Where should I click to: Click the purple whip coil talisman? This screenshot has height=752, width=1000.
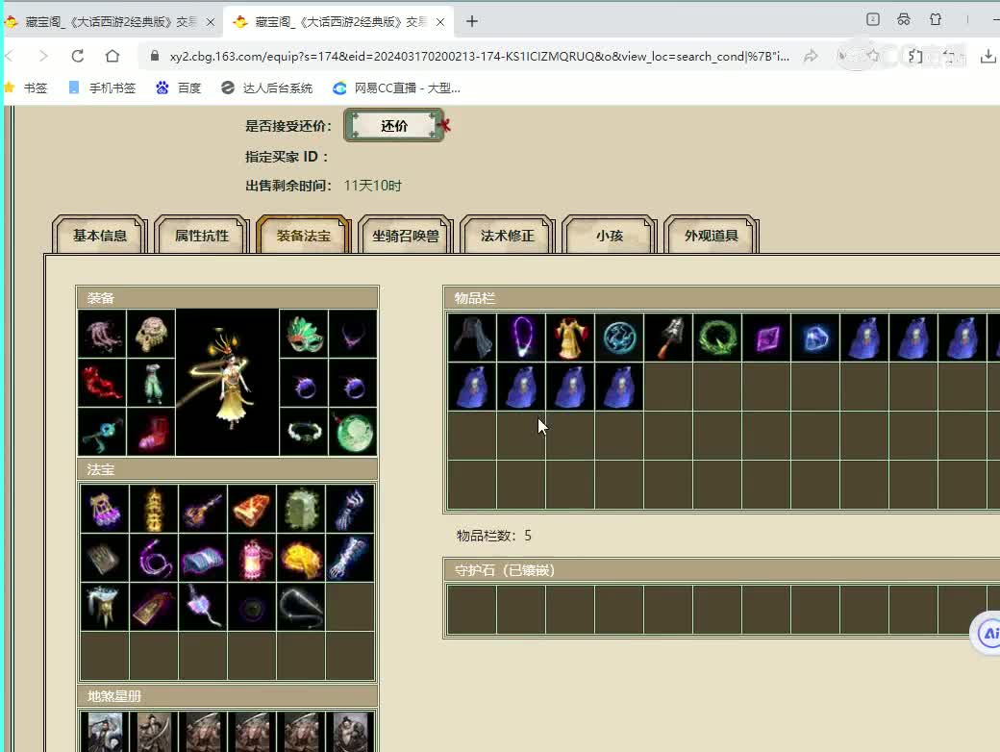pos(154,558)
